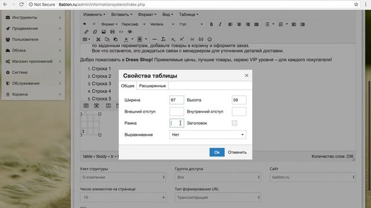The height and width of the screenshot is (208, 371).
Task: Insert a page break icon
Action: coord(192,39)
